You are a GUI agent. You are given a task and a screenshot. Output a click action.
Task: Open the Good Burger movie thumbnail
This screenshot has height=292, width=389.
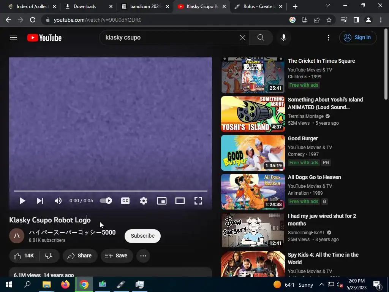(253, 153)
